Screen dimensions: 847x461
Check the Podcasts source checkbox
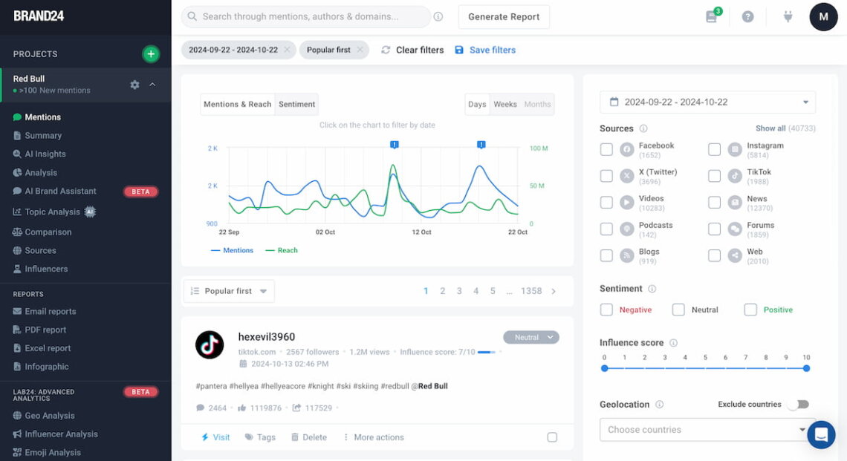(606, 229)
